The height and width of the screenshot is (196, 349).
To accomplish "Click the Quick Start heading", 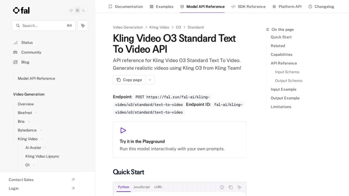I will (129, 172).
